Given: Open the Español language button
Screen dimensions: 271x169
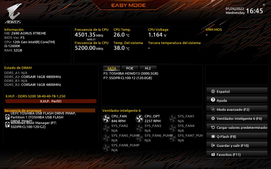Looking at the screenshot, I should tap(237, 91).
